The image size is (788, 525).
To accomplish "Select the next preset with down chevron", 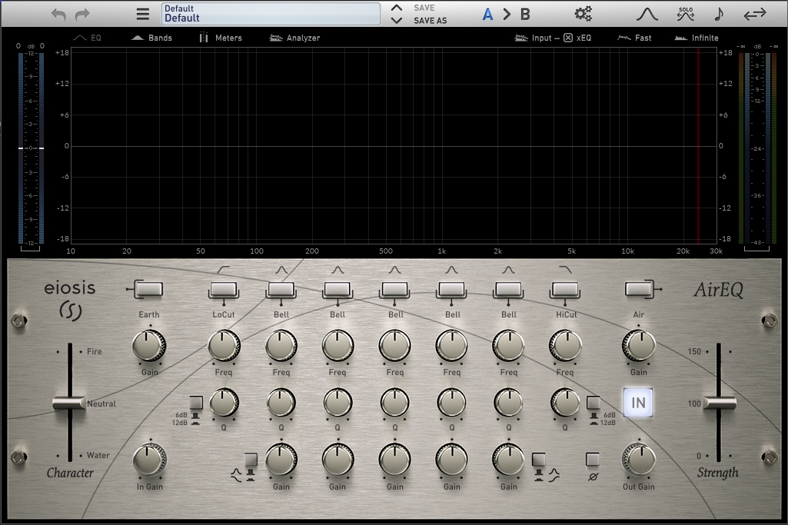I will [397, 20].
